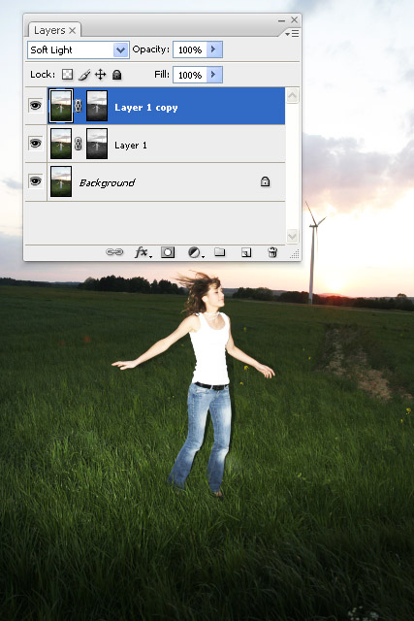The width and height of the screenshot is (414, 621).
Task: Lock position with the move arrows icon
Action: 101,75
